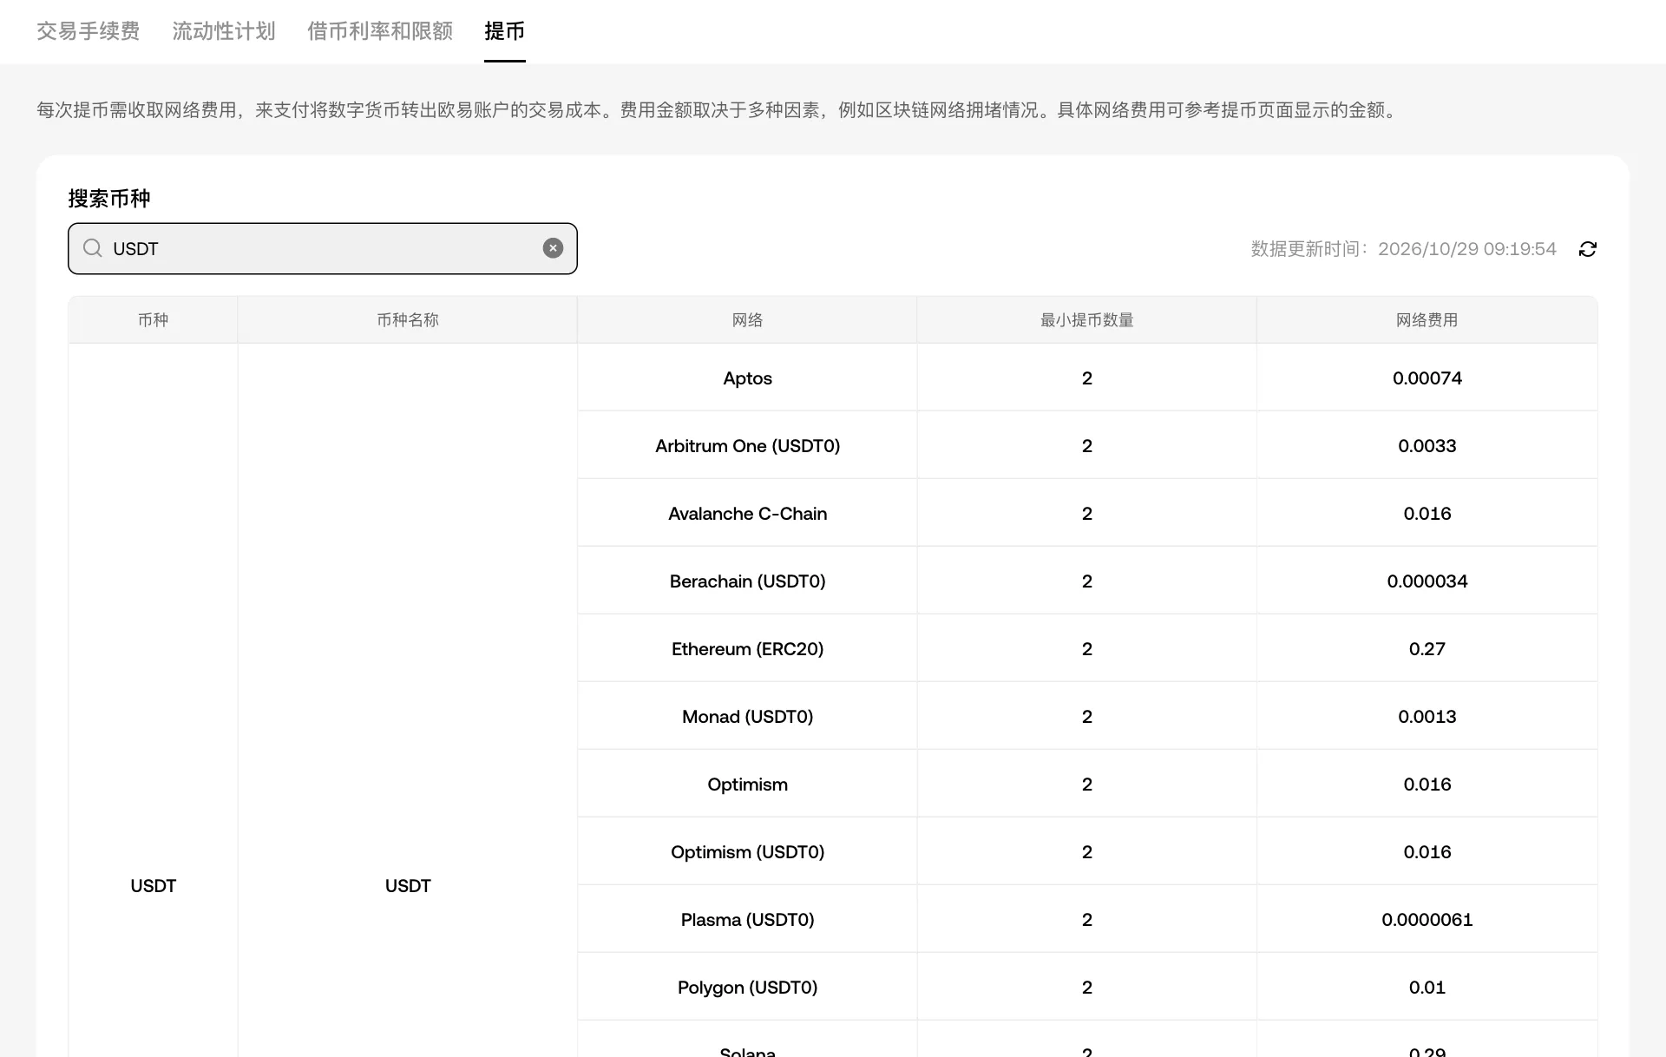The width and height of the screenshot is (1666, 1057).
Task: Click the 币种名称 column header
Action: click(x=408, y=320)
